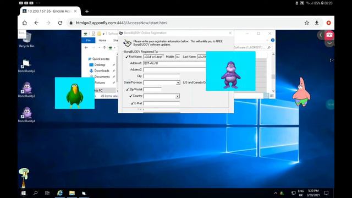352x198 pixels.
Task: Click the network icon in system tray
Action: tap(293, 193)
